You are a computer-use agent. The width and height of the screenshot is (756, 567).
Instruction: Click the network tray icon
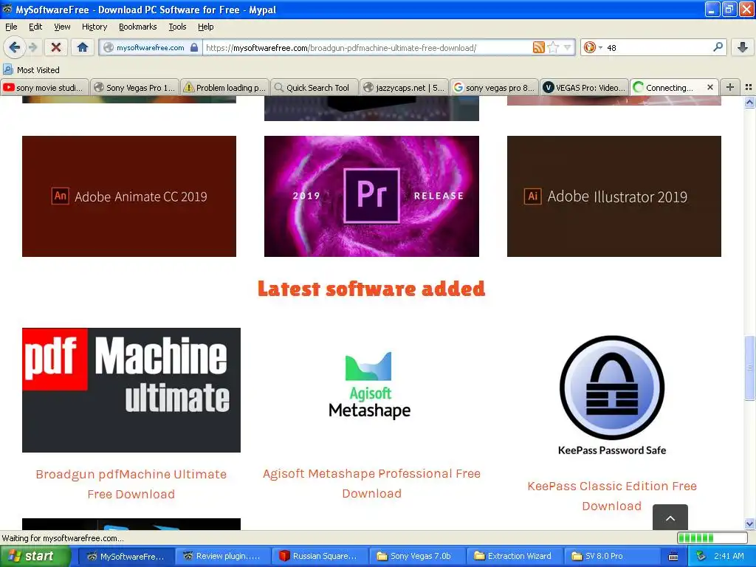click(x=701, y=557)
